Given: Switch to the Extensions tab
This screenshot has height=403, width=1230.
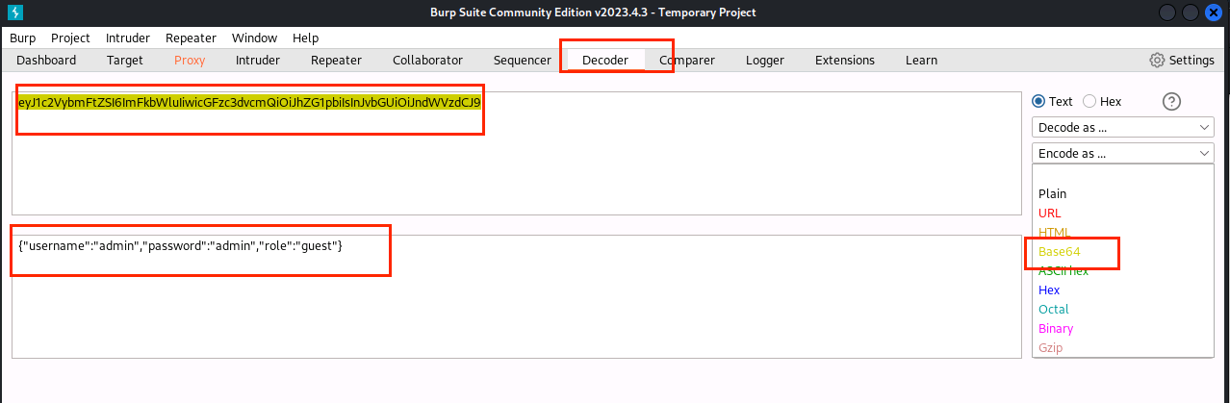Looking at the screenshot, I should click(x=845, y=60).
